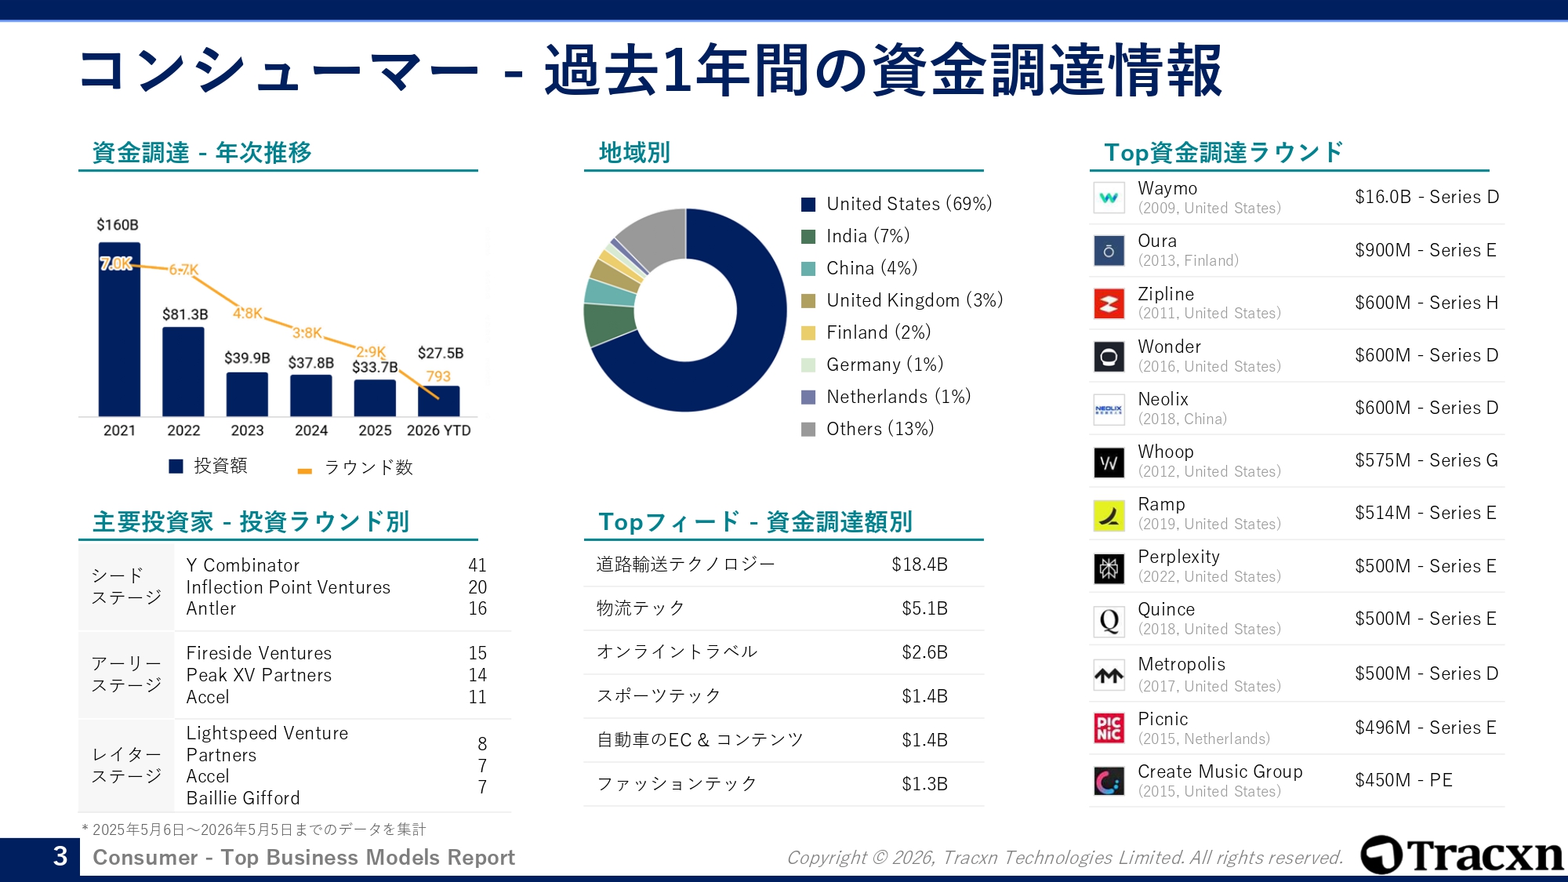Select the India legend color swatch
Viewport: 1568px width, 882px height.
[808, 237]
